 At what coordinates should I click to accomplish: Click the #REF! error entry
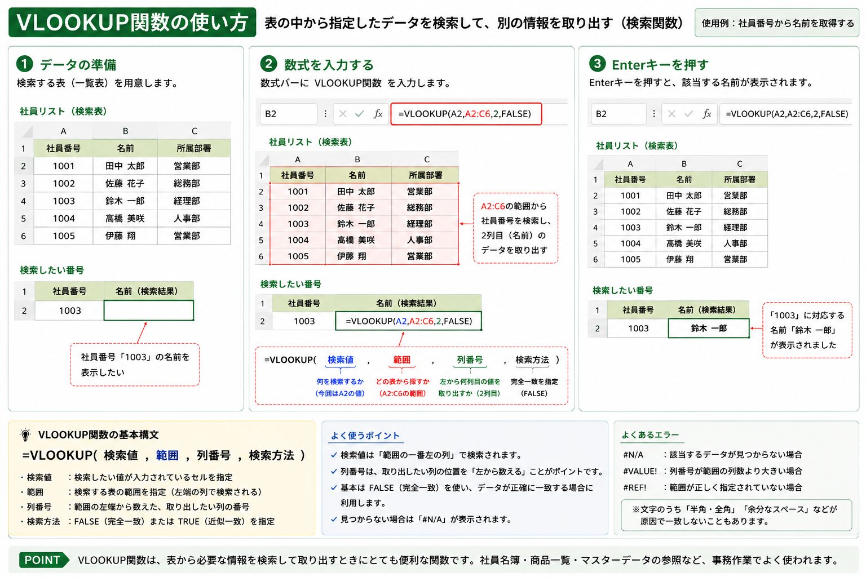point(713,487)
